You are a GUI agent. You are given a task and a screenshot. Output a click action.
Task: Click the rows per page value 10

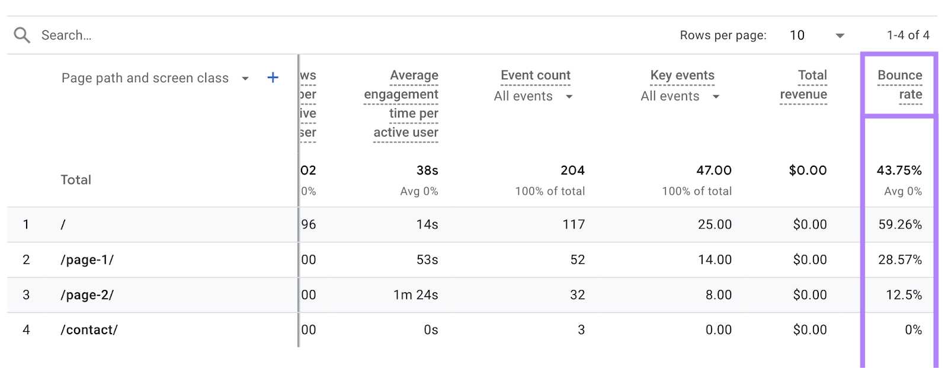click(x=797, y=35)
